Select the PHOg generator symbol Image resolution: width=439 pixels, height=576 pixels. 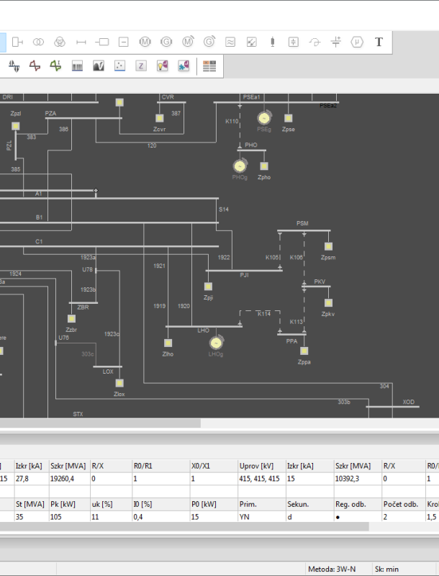240,166
